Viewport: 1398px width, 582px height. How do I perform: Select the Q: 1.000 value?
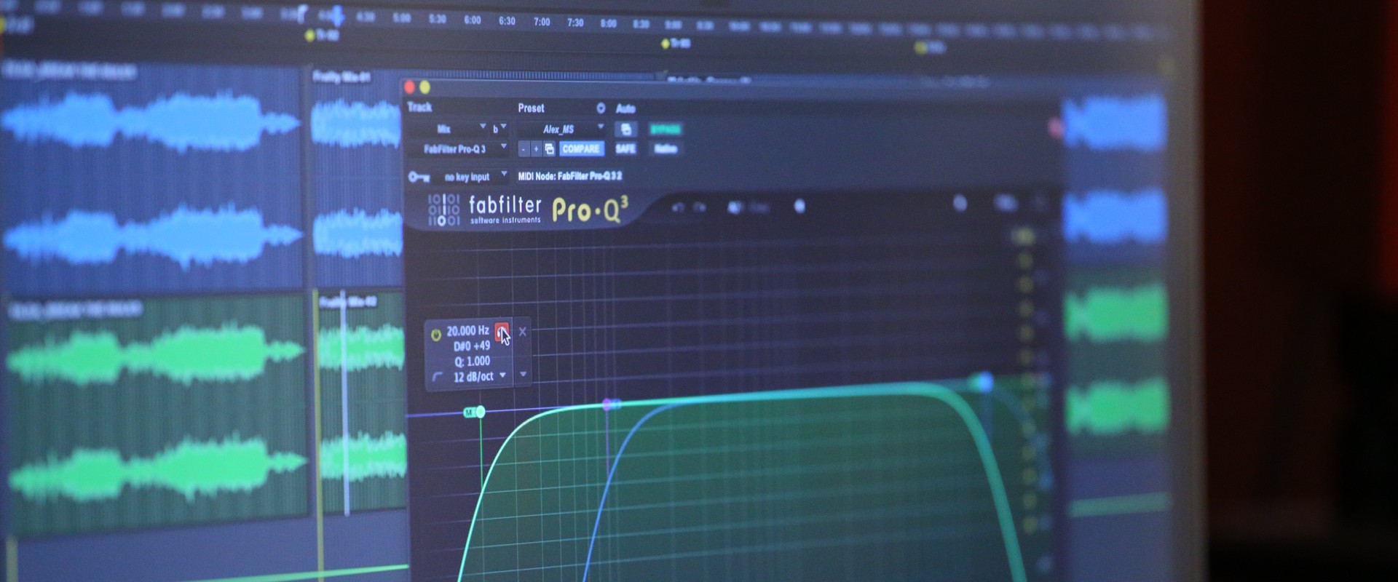pyautogui.click(x=472, y=362)
